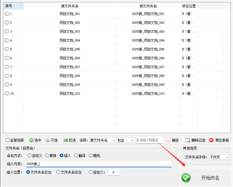The width and height of the screenshot is (233, 187).
Task: Open the 原文件夹名 dropdown
Action: (x=102, y=140)
